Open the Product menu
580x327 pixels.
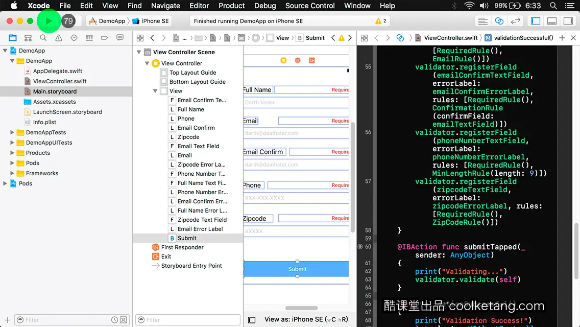point(232,6)
